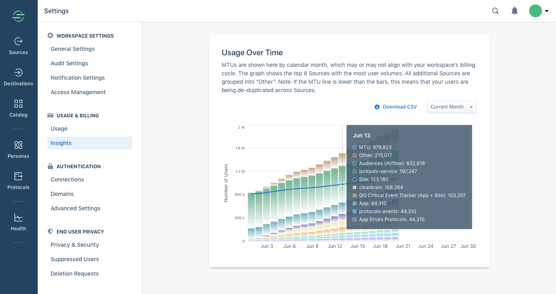This screenshot has height=294, width=556.
Task: Go to Access Management settings
Action: (x=78, y=92)
